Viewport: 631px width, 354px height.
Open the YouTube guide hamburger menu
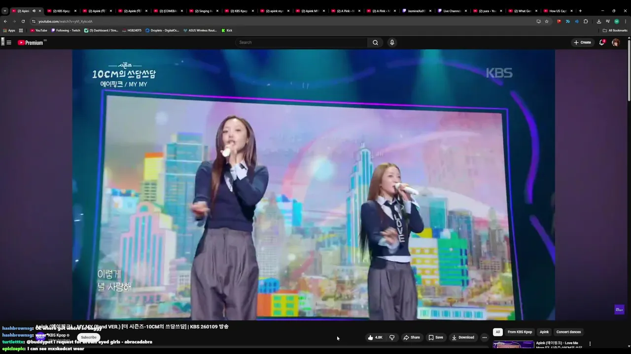point(8,42)
